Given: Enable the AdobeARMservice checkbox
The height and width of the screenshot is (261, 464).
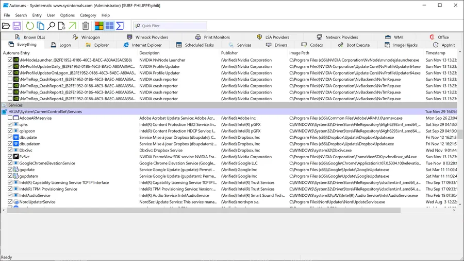Looking at the screenshot, I should 10,118.
